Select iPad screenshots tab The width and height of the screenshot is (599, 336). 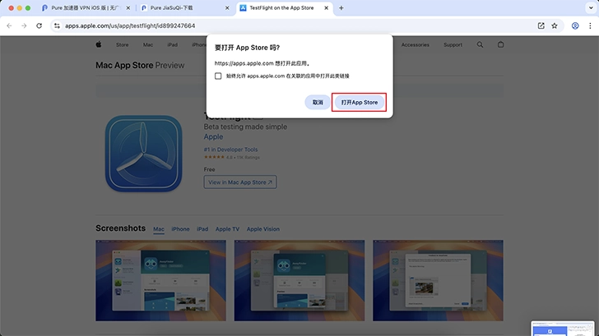(x=202, y=229)
